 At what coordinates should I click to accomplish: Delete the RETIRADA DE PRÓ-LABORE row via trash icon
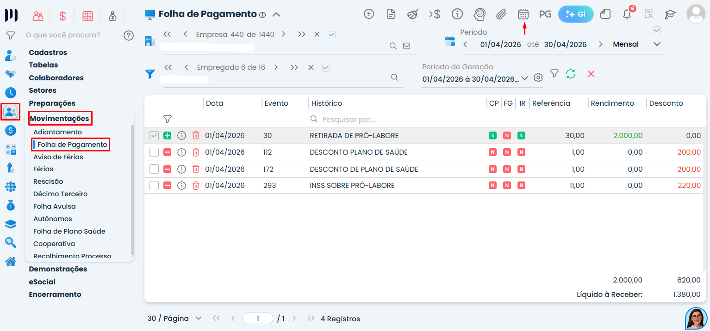pyautogui.click(x=196, y=135)
